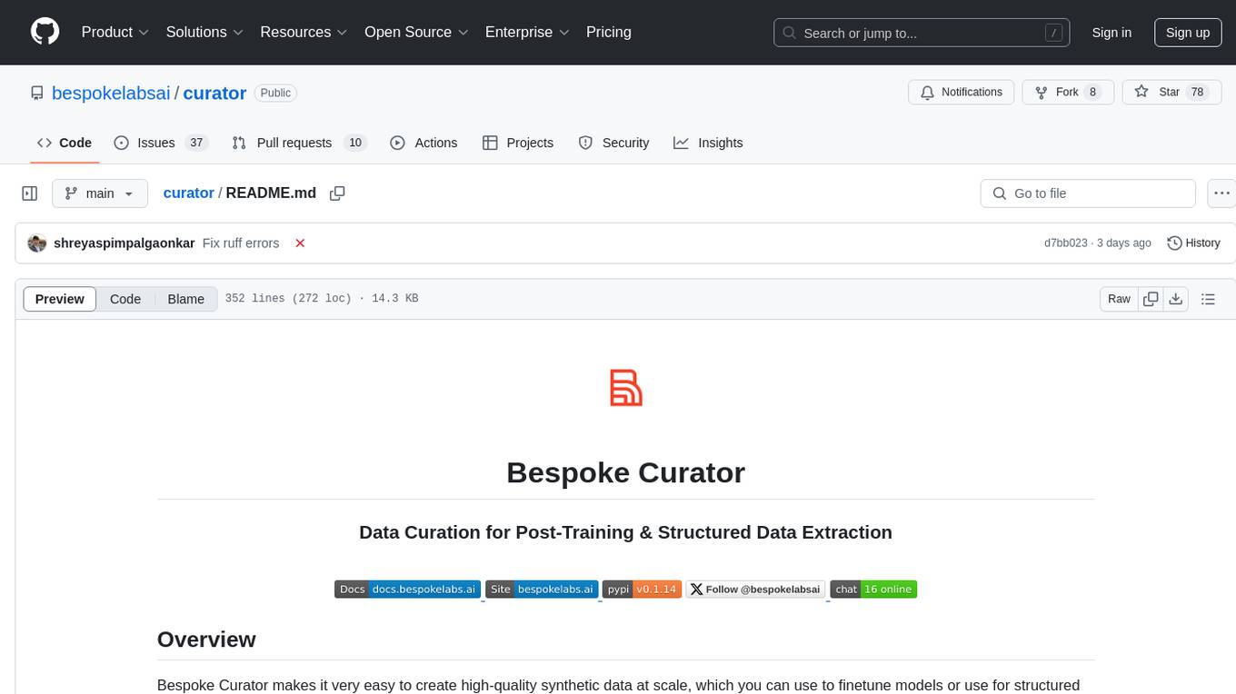The width and height of the screenshot is (1236, 694).
Task: Select the Preview view
Action: tap(60, 299)
